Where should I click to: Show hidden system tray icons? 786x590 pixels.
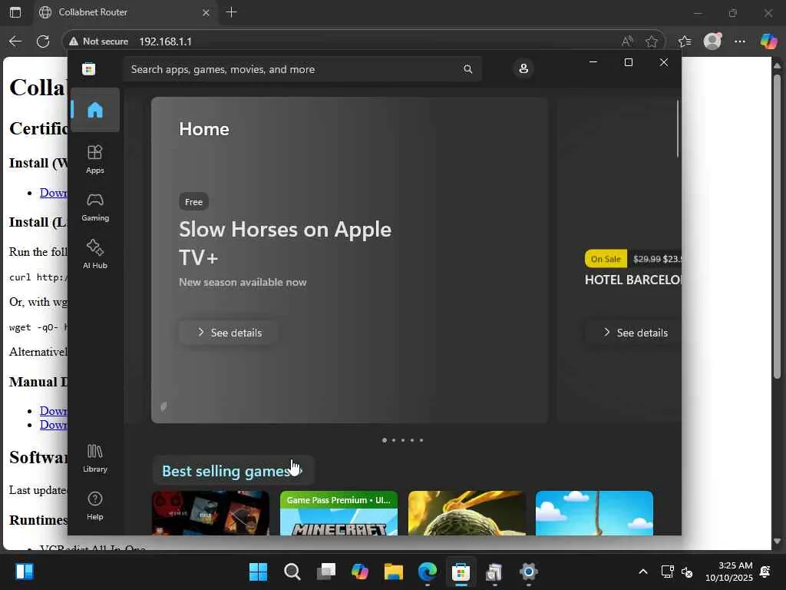(x=643, y=572)
